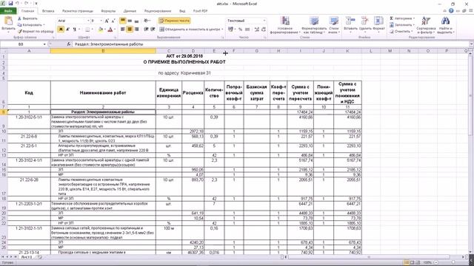The height and width of the screenshot is (266, 474).
Task: Click decrease decimal icon
Action: coord(264,30)
